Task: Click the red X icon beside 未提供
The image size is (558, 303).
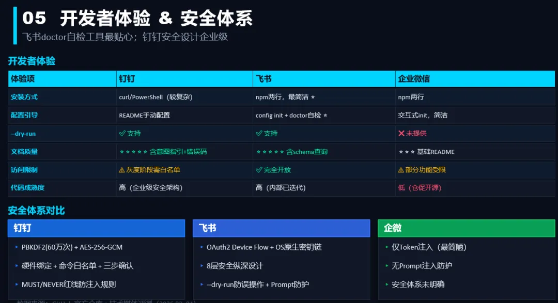Action: 401,133
